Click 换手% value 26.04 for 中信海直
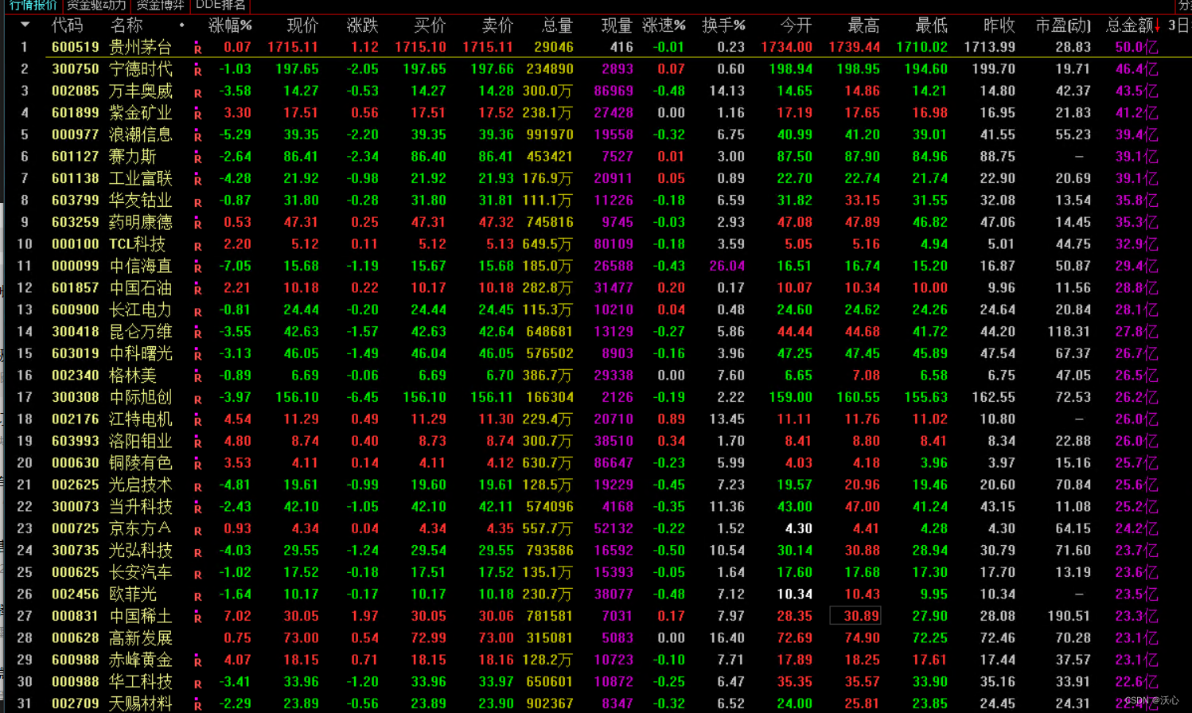Viewport: 1192px width, 713px height. [726, 266]
